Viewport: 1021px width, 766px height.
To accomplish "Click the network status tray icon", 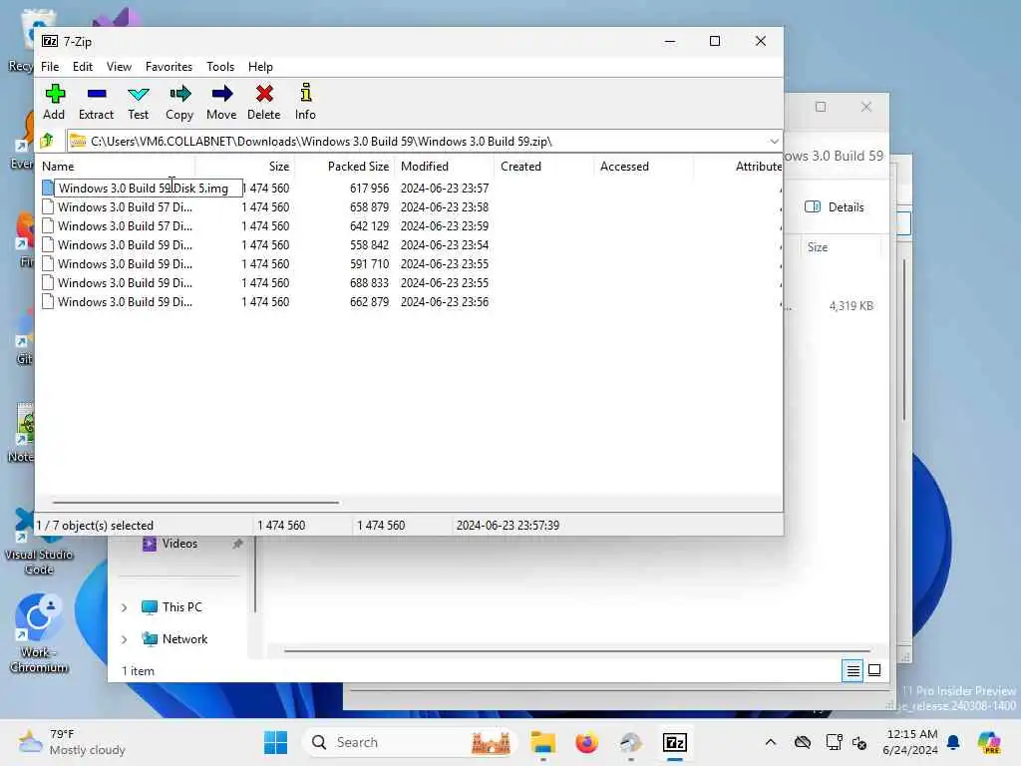I will click(x=834, y=742).
